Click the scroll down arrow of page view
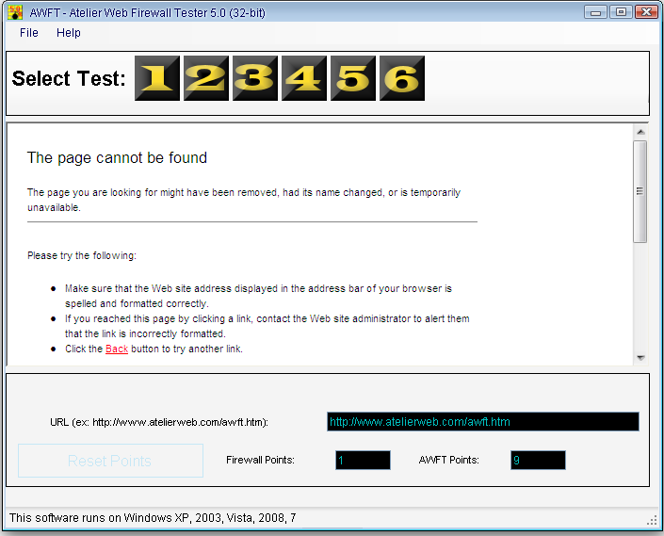 point(640,358)
